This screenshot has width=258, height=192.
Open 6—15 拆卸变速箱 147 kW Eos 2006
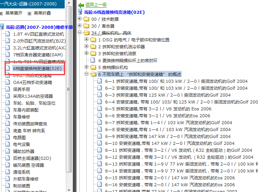tap(170, 178)
